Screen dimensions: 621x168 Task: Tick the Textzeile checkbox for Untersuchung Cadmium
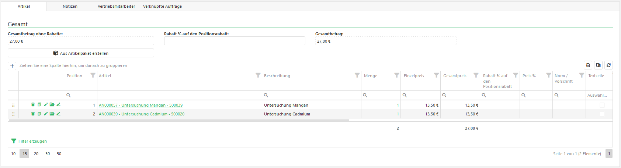click(x=602, y=114)
